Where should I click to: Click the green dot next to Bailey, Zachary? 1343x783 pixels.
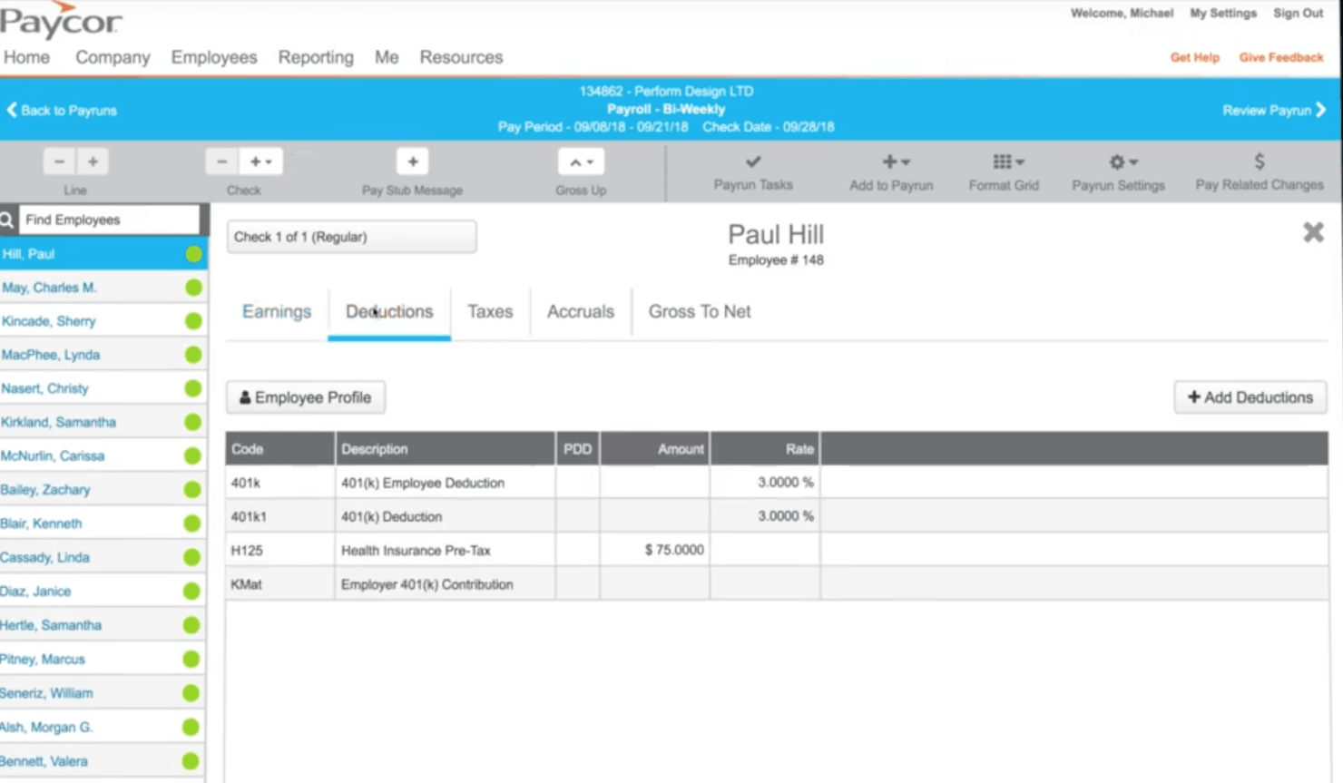pos(193,489)
